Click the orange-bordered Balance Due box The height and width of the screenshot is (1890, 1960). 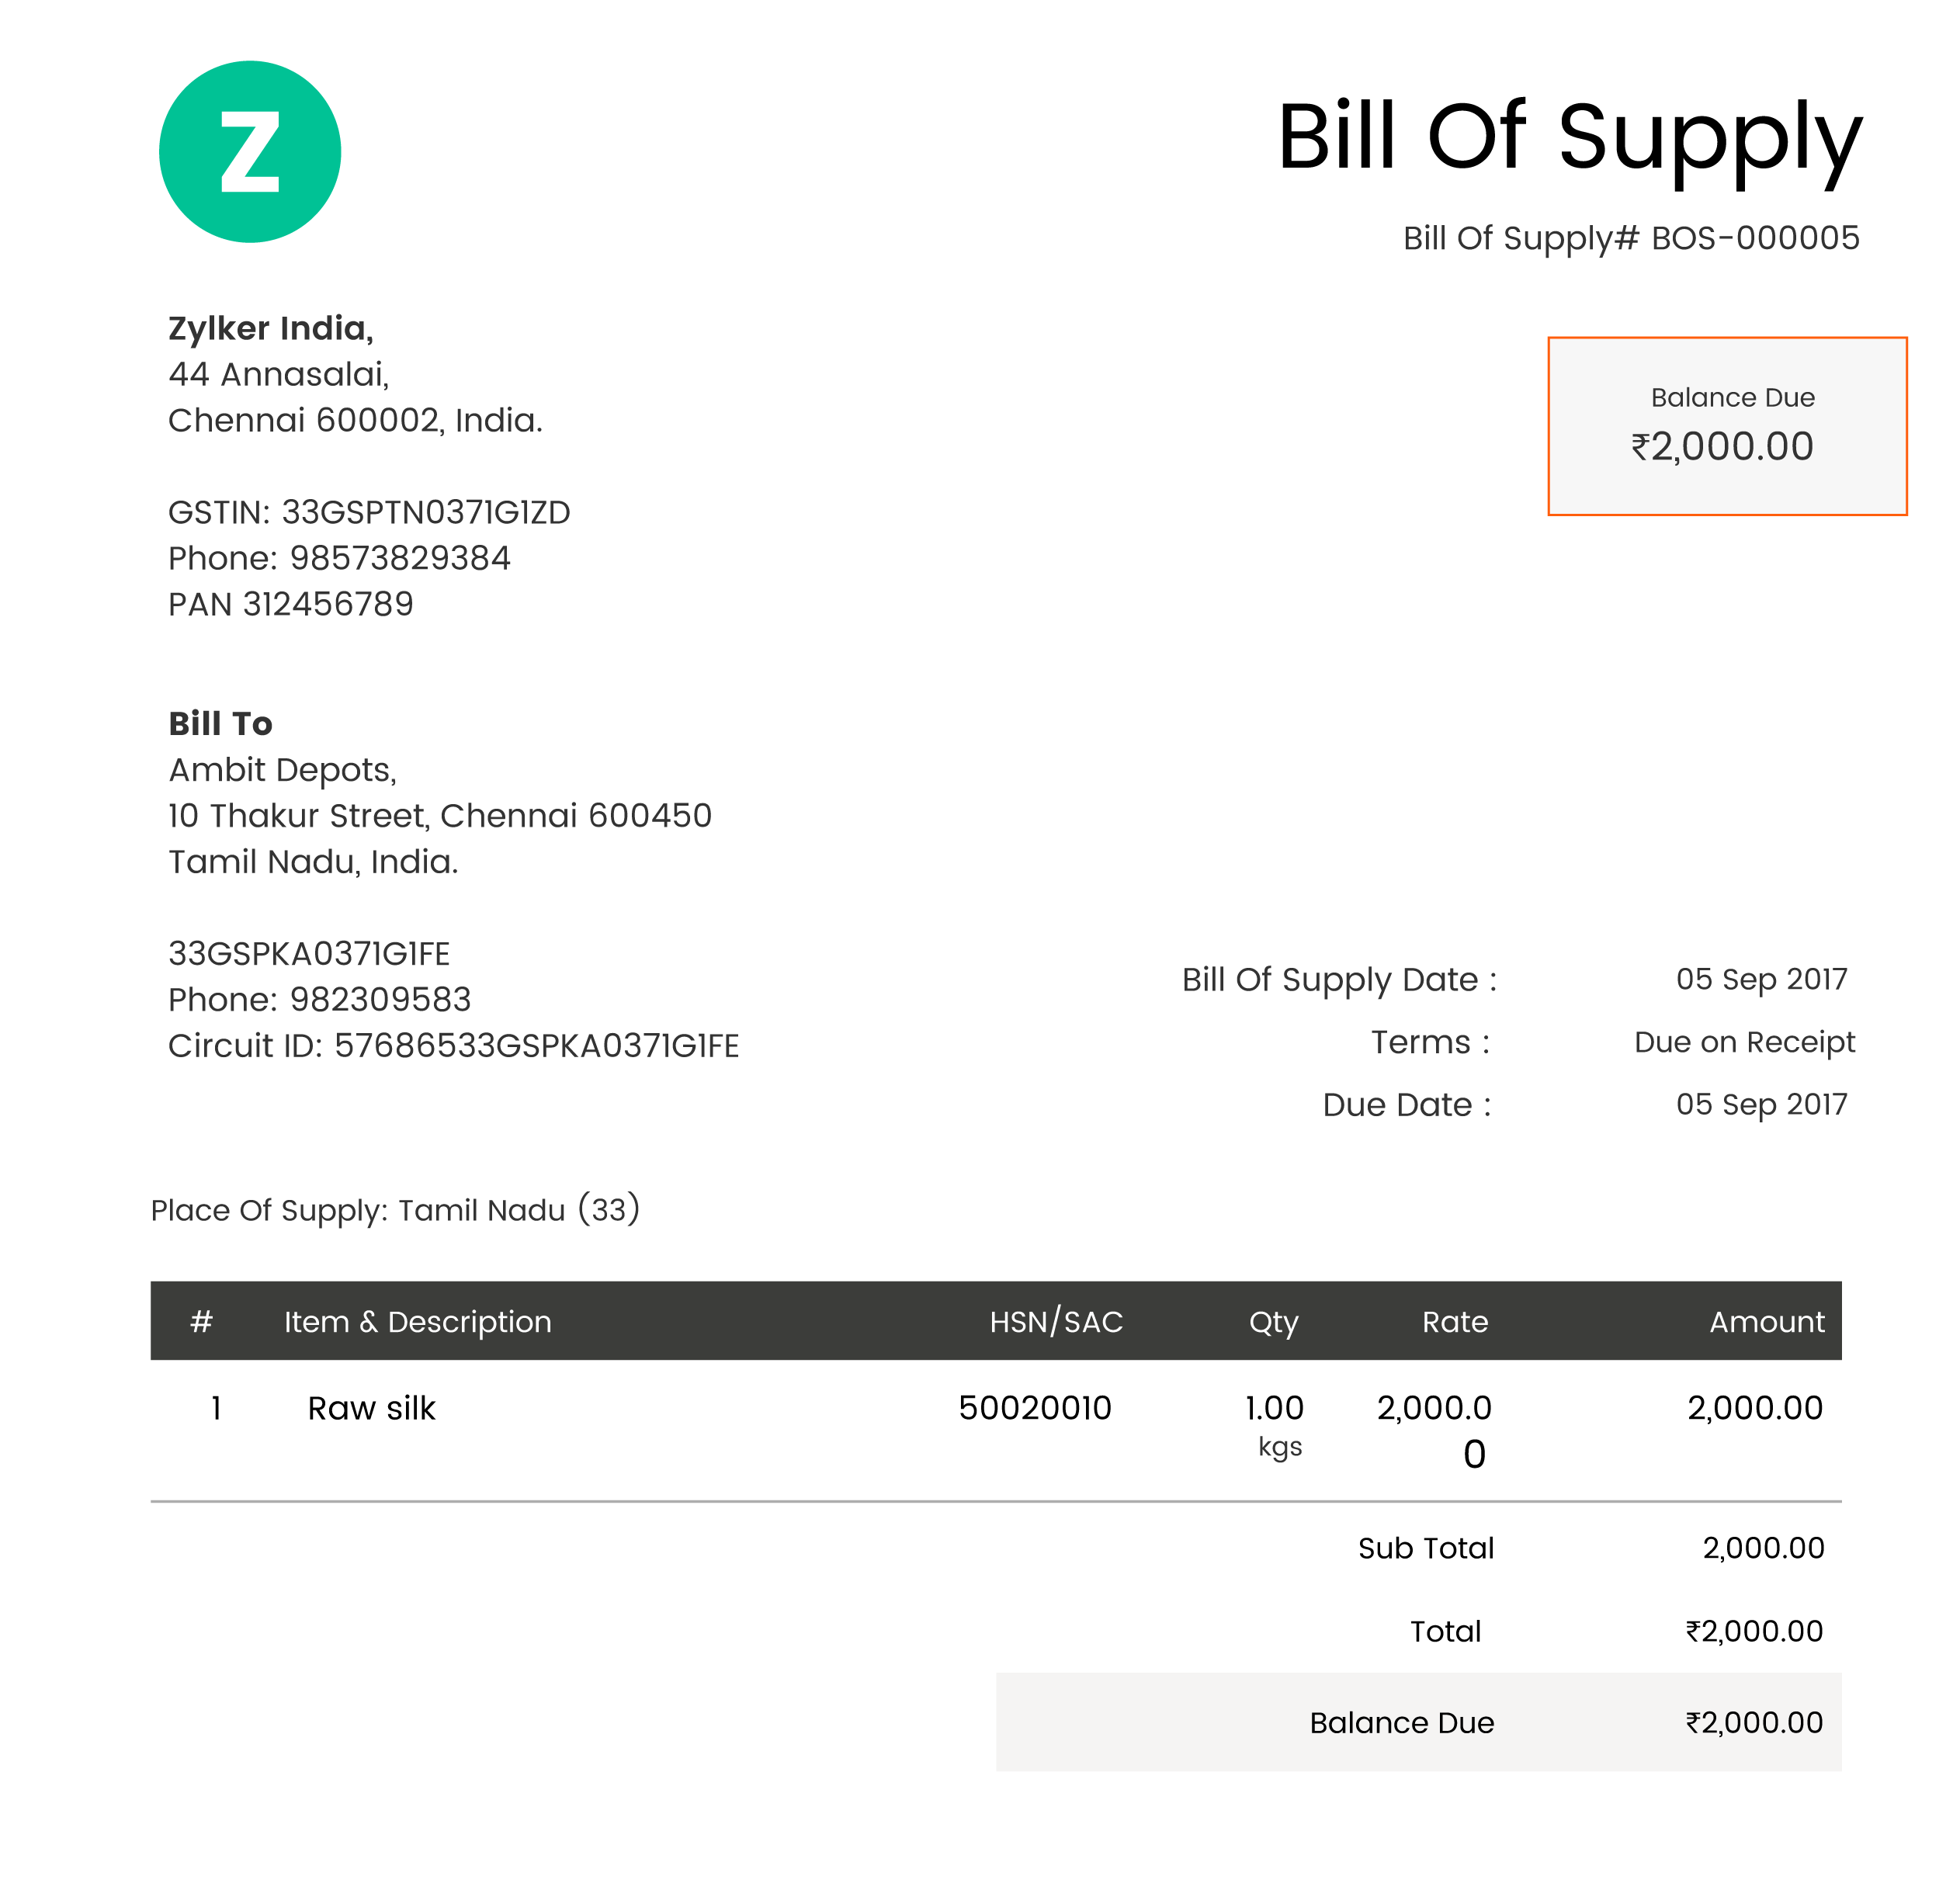click(x=1726, y=426)
